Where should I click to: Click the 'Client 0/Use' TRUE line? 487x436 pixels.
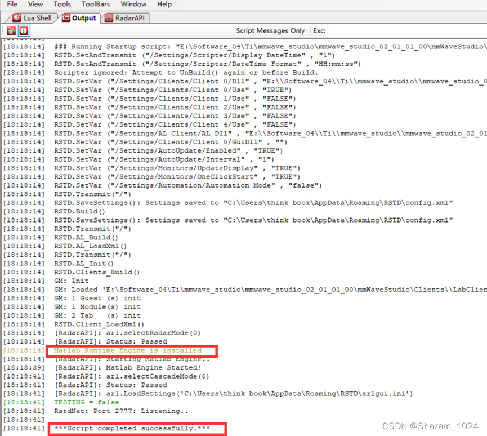[173, 90]
